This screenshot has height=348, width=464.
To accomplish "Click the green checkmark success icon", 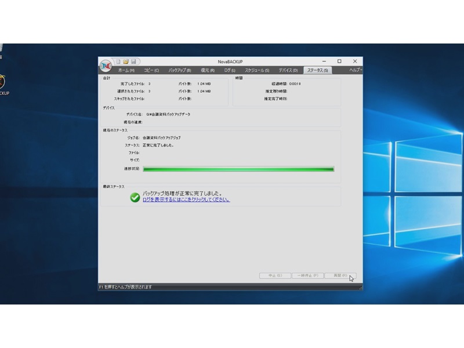I will click(135, 197).
